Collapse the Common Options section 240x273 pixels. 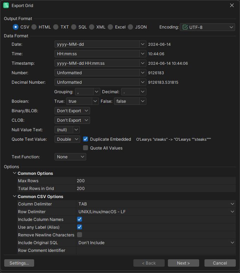[x=14, y=173]
